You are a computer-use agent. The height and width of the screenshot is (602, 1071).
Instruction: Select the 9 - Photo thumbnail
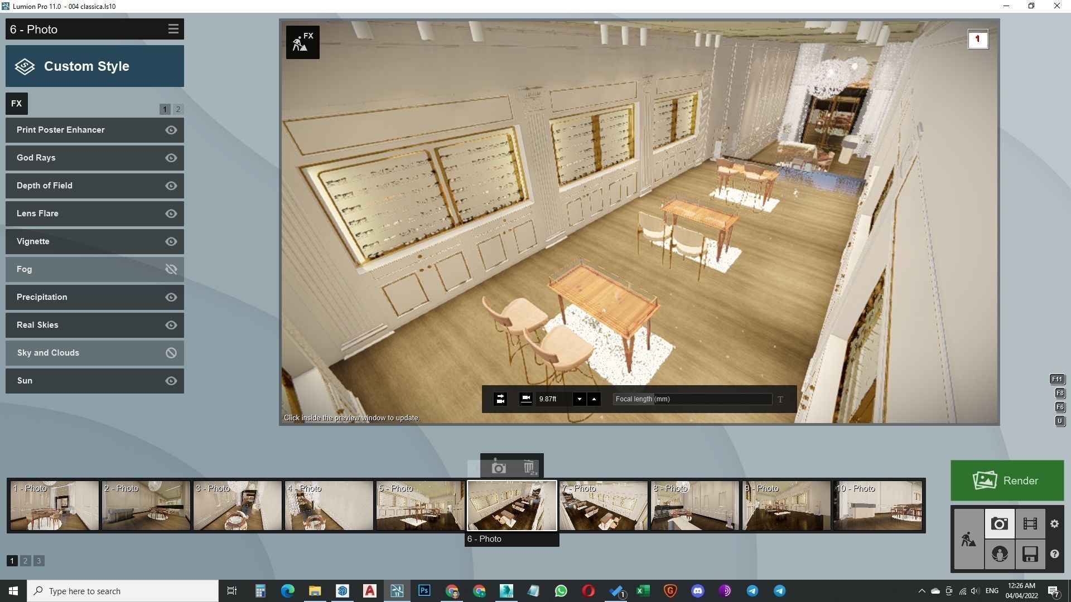click(786, 506)
